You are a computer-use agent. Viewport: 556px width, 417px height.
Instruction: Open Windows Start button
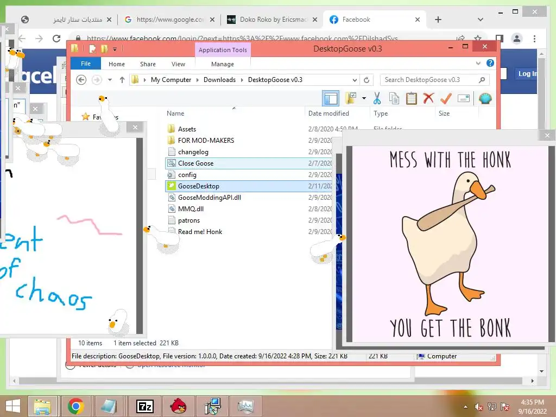coord(13,406)
